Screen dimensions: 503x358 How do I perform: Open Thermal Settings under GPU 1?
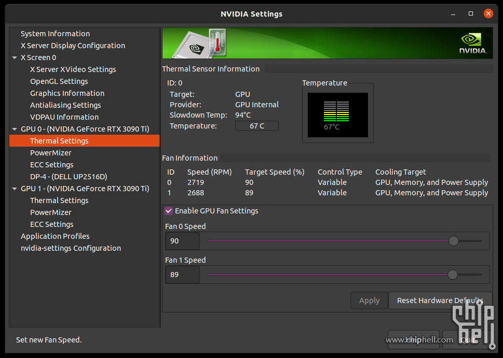coord(59,201)
